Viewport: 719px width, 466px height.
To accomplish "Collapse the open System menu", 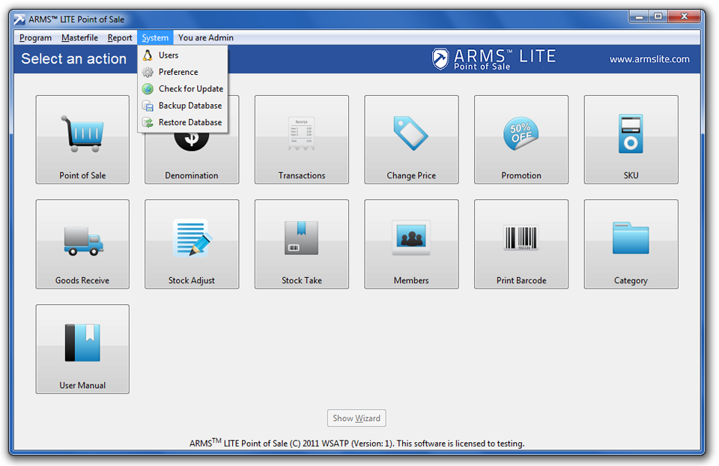I will 155,37.
